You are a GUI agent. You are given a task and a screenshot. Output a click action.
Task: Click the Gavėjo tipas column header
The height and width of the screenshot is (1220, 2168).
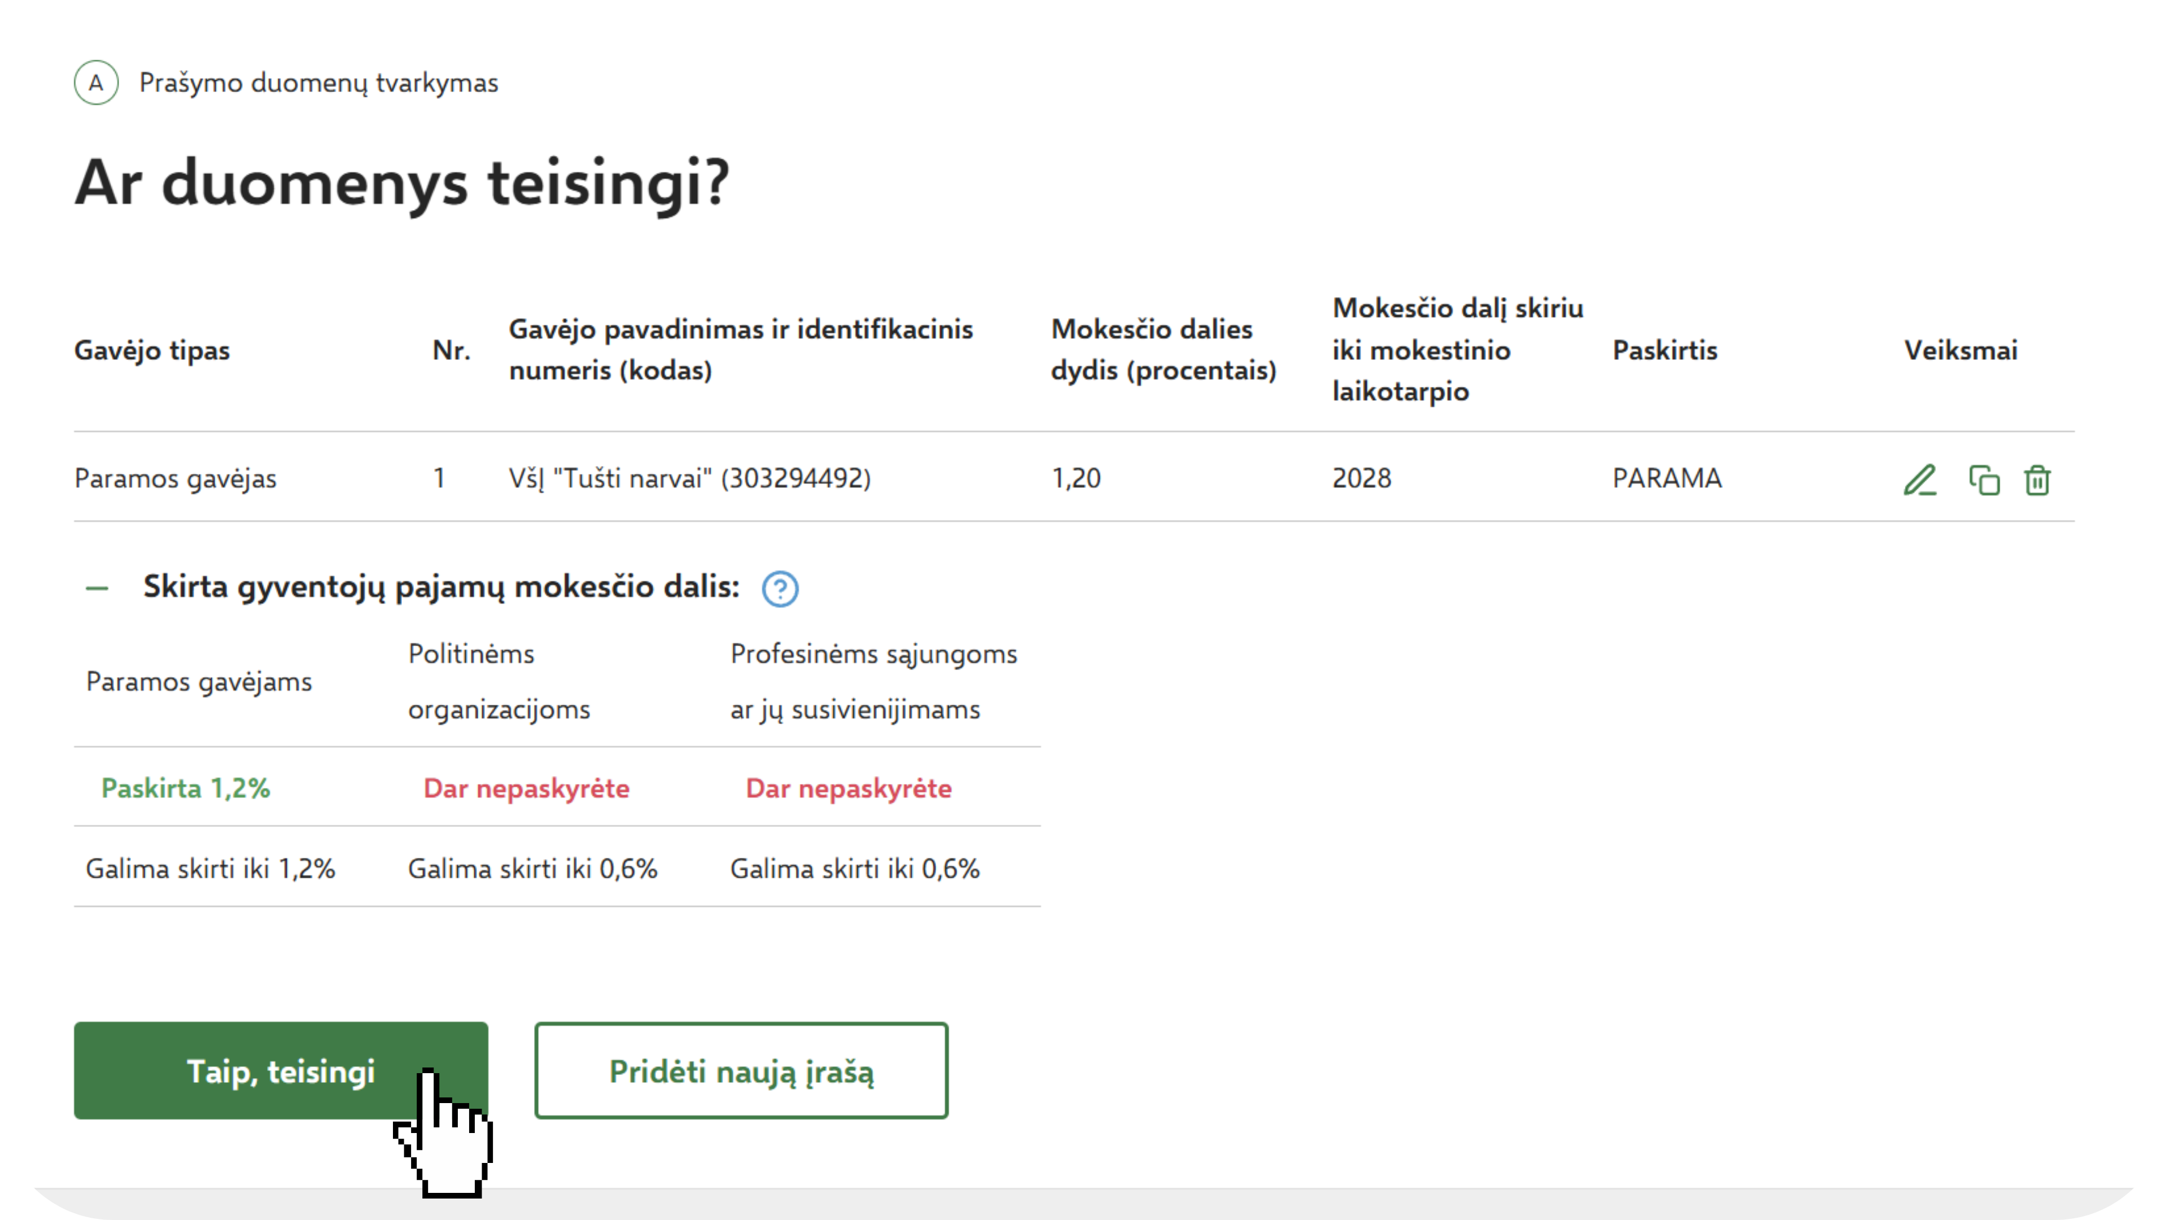click(x=151, y=350)
